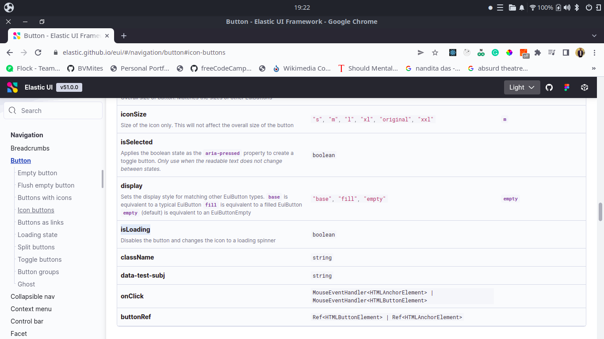Click inside the Search field
This screenshot has height=339, width=604.
53,110
